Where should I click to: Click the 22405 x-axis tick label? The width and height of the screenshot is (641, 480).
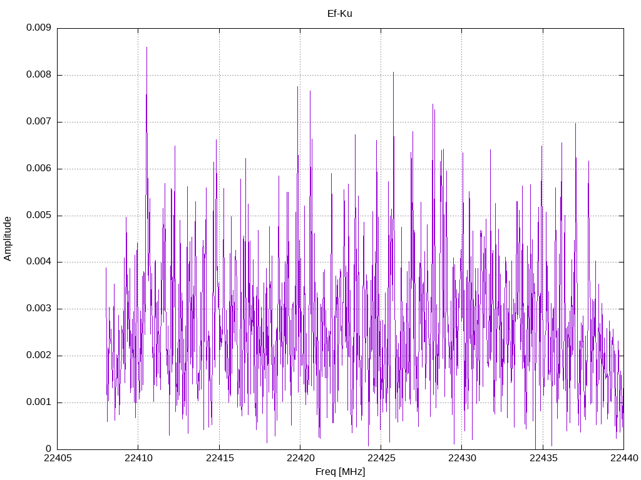tap(58, 458)
